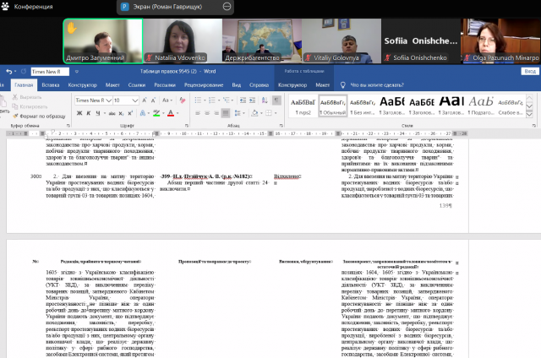This screenshot has height=358, width=541.
Task: Open Zoom screen-share more options (…)
Action: 227,7
